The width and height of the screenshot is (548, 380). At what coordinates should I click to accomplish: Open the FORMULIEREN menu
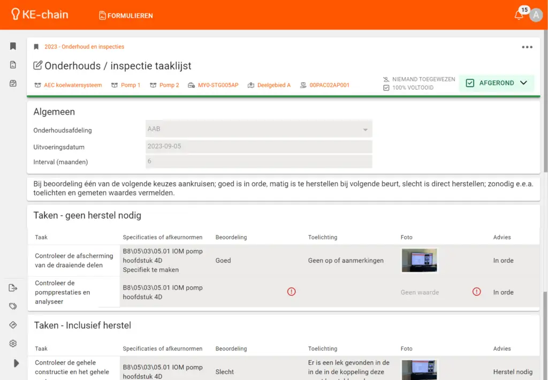pos(126,16)
